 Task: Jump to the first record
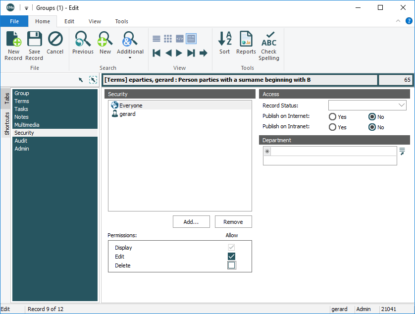coord(156,53)
